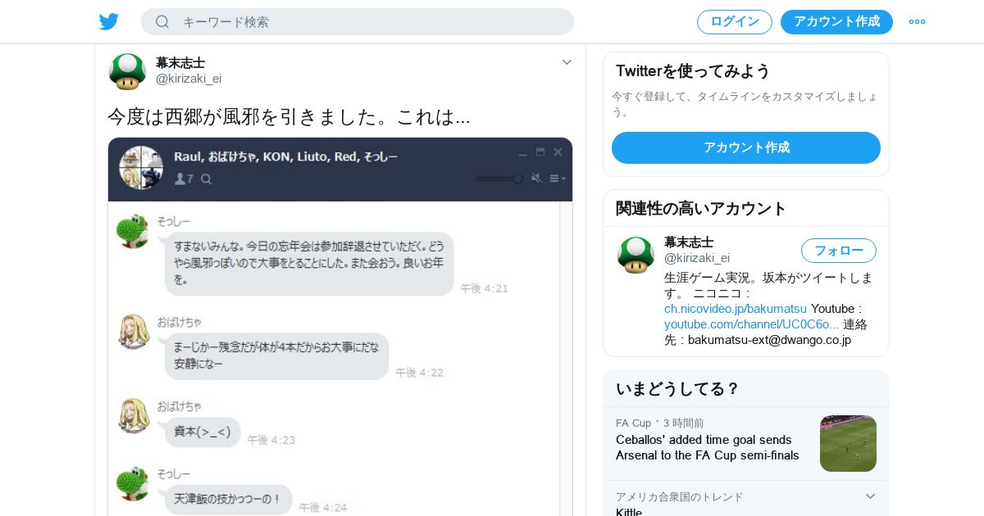Click the フォロー follow button
This screenshot has width=984, height=516.
(x=839, y=251)
